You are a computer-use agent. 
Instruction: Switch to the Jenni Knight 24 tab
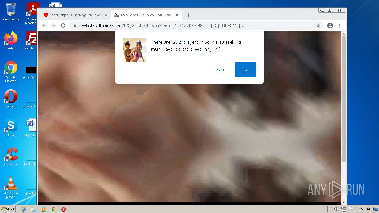tap(76, 15)
